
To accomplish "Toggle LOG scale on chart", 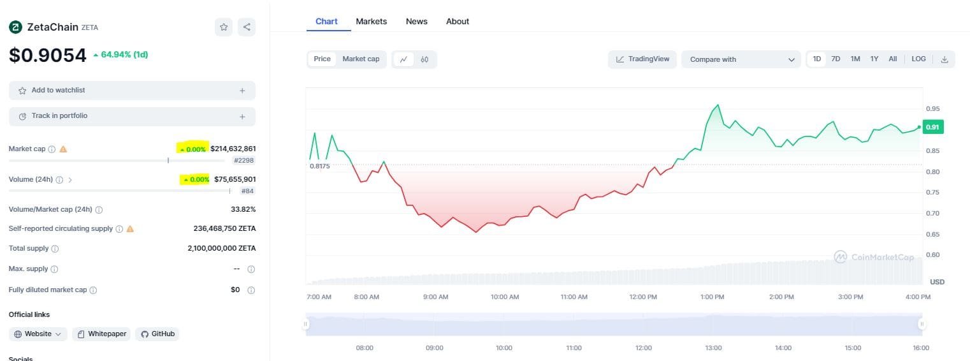I will (x=918, y=59).
